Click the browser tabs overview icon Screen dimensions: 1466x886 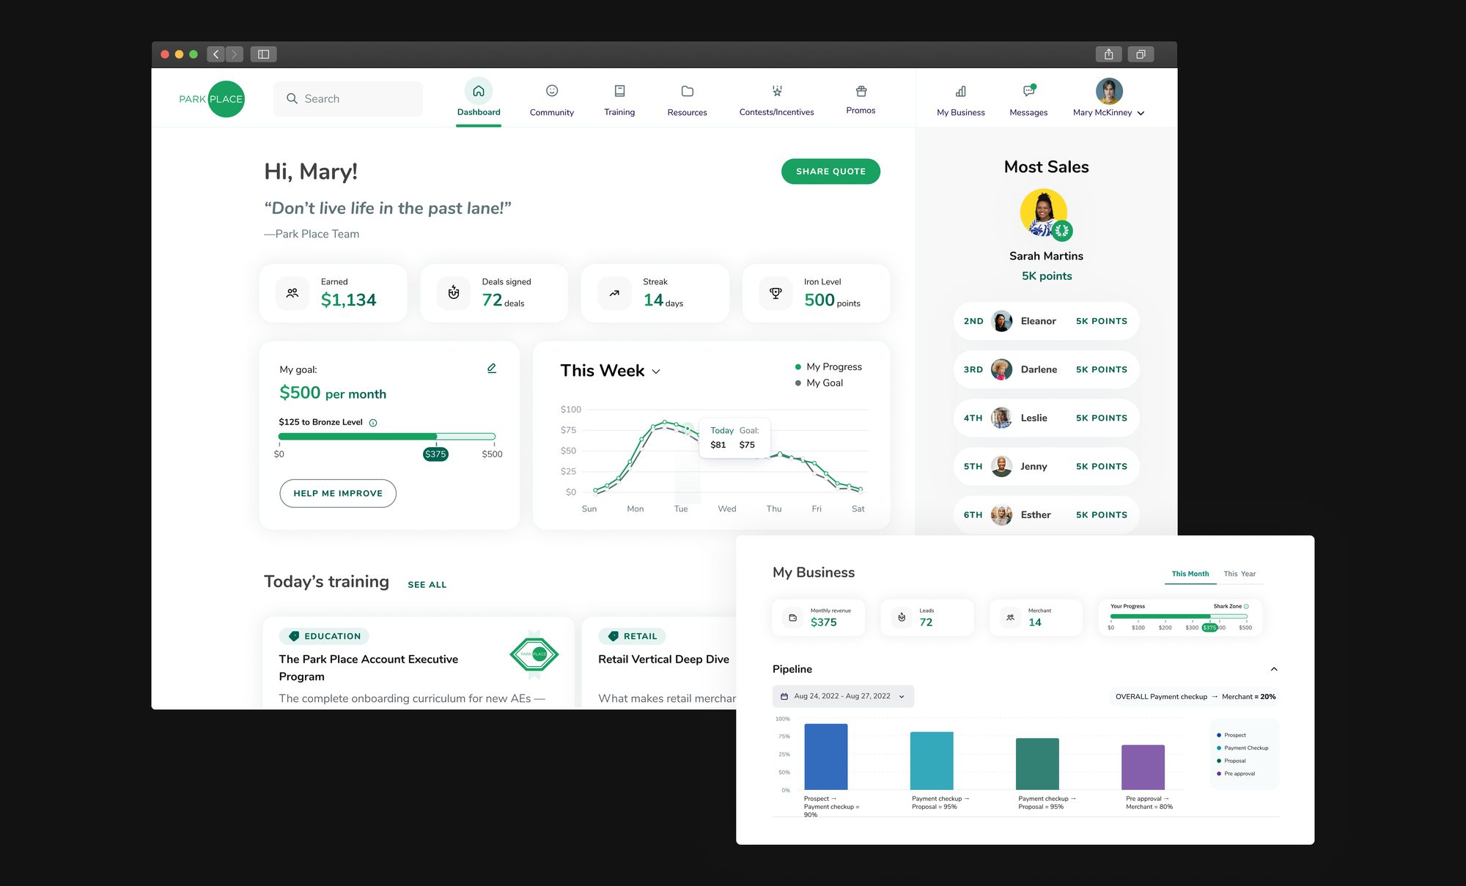tap(1141, 54)
